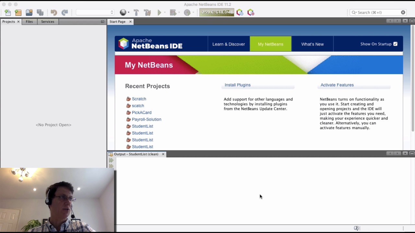Image resolution: width=415 pixels, height=233 pixels.
Task: Maximize the editor window area
Action: pos(412,21)
